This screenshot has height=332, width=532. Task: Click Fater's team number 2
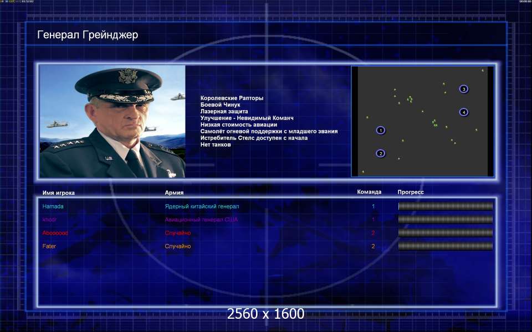click(x=373, y=246)
